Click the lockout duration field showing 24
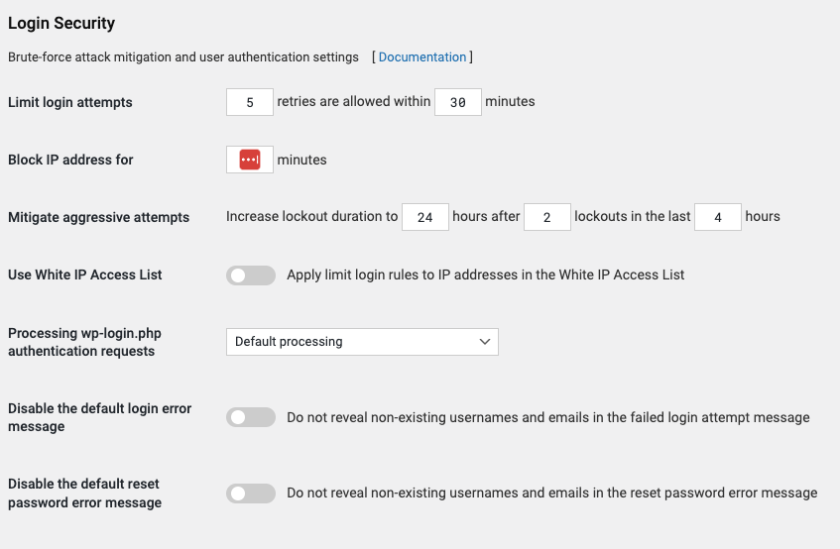Image resolution: width=840 pixels, height=549 pixels. (x=425, y=217)
